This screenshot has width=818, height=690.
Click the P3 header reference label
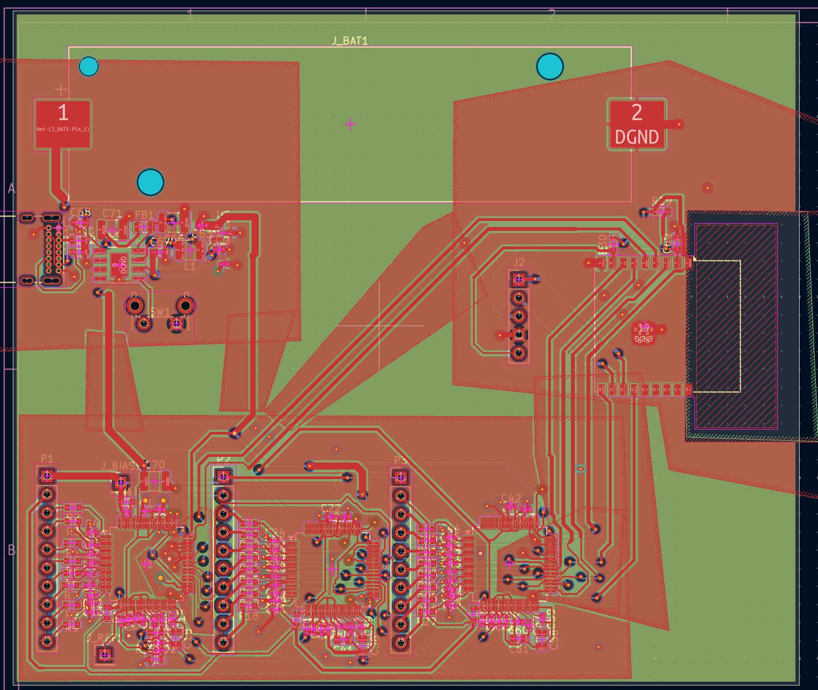(x=400, y=460)
